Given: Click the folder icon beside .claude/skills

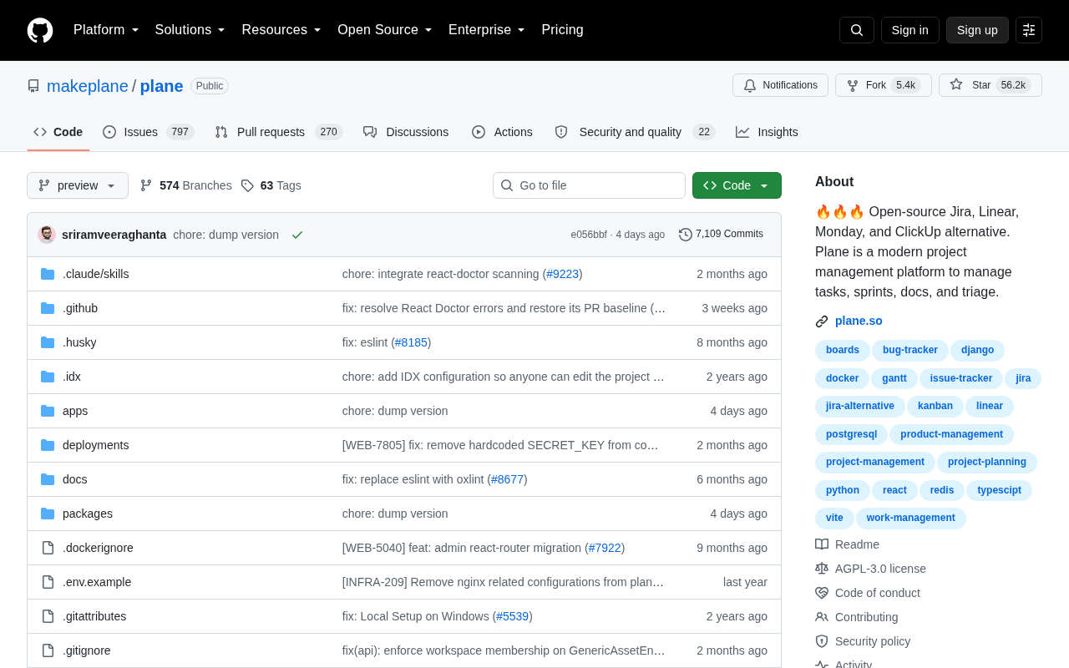Looking at the screenshot, I should click(x=48, y=274).
